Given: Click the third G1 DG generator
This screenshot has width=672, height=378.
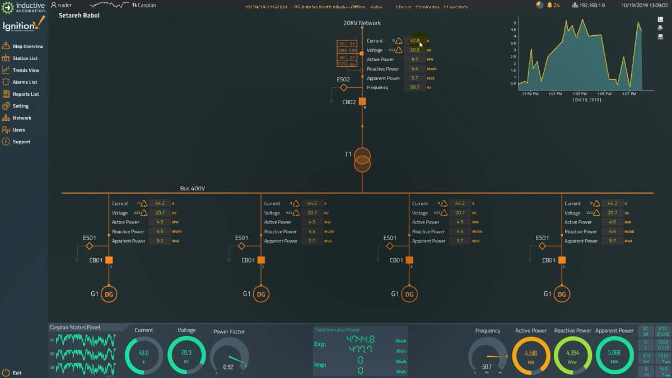Looking at the screenshot, I should point(409,294).
